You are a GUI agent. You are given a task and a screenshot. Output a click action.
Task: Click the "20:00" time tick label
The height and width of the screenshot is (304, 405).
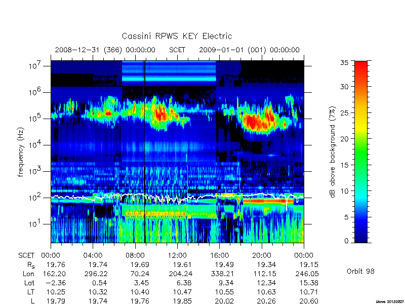click(x=261, y=256)
